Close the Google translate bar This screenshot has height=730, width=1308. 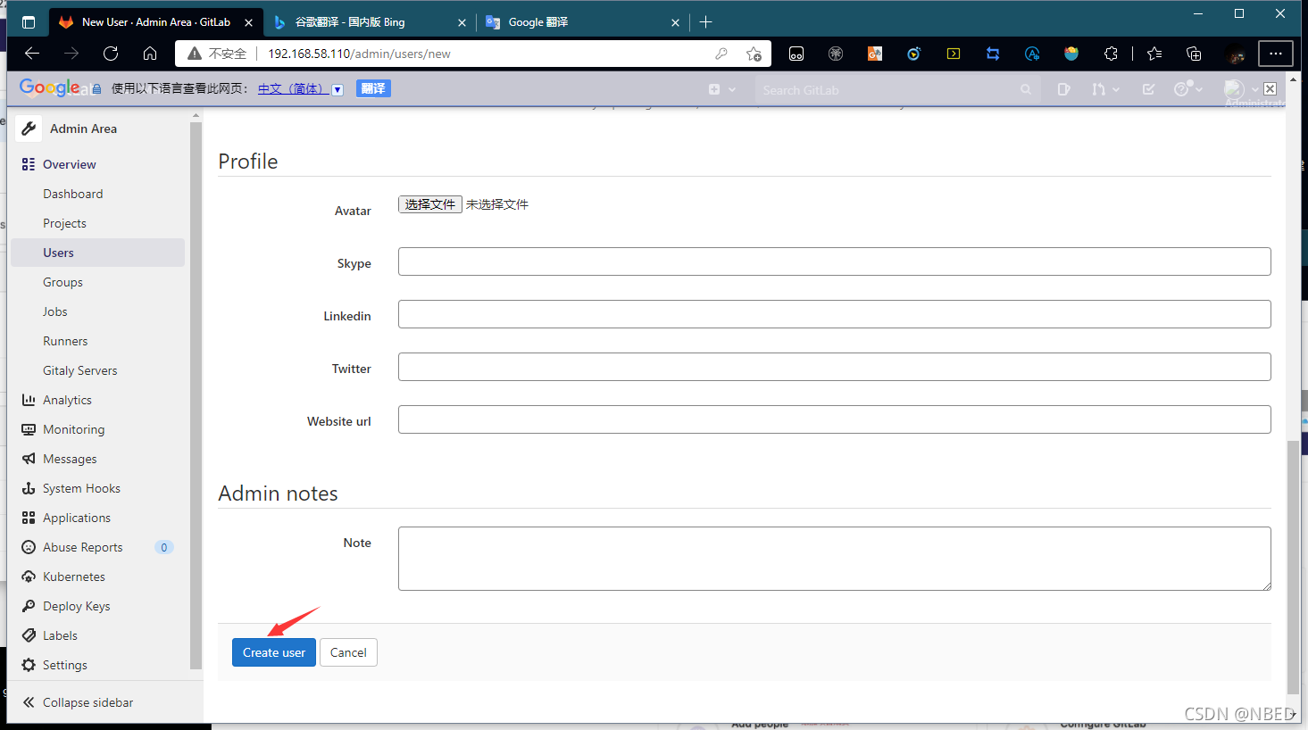[x=1270, y=88]
